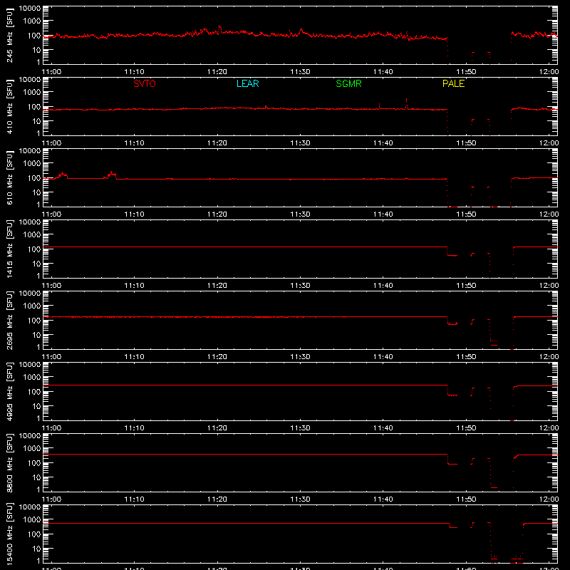Click 11:30 tick label under 1415 MHz plot
570x570 pixels.
300,286
